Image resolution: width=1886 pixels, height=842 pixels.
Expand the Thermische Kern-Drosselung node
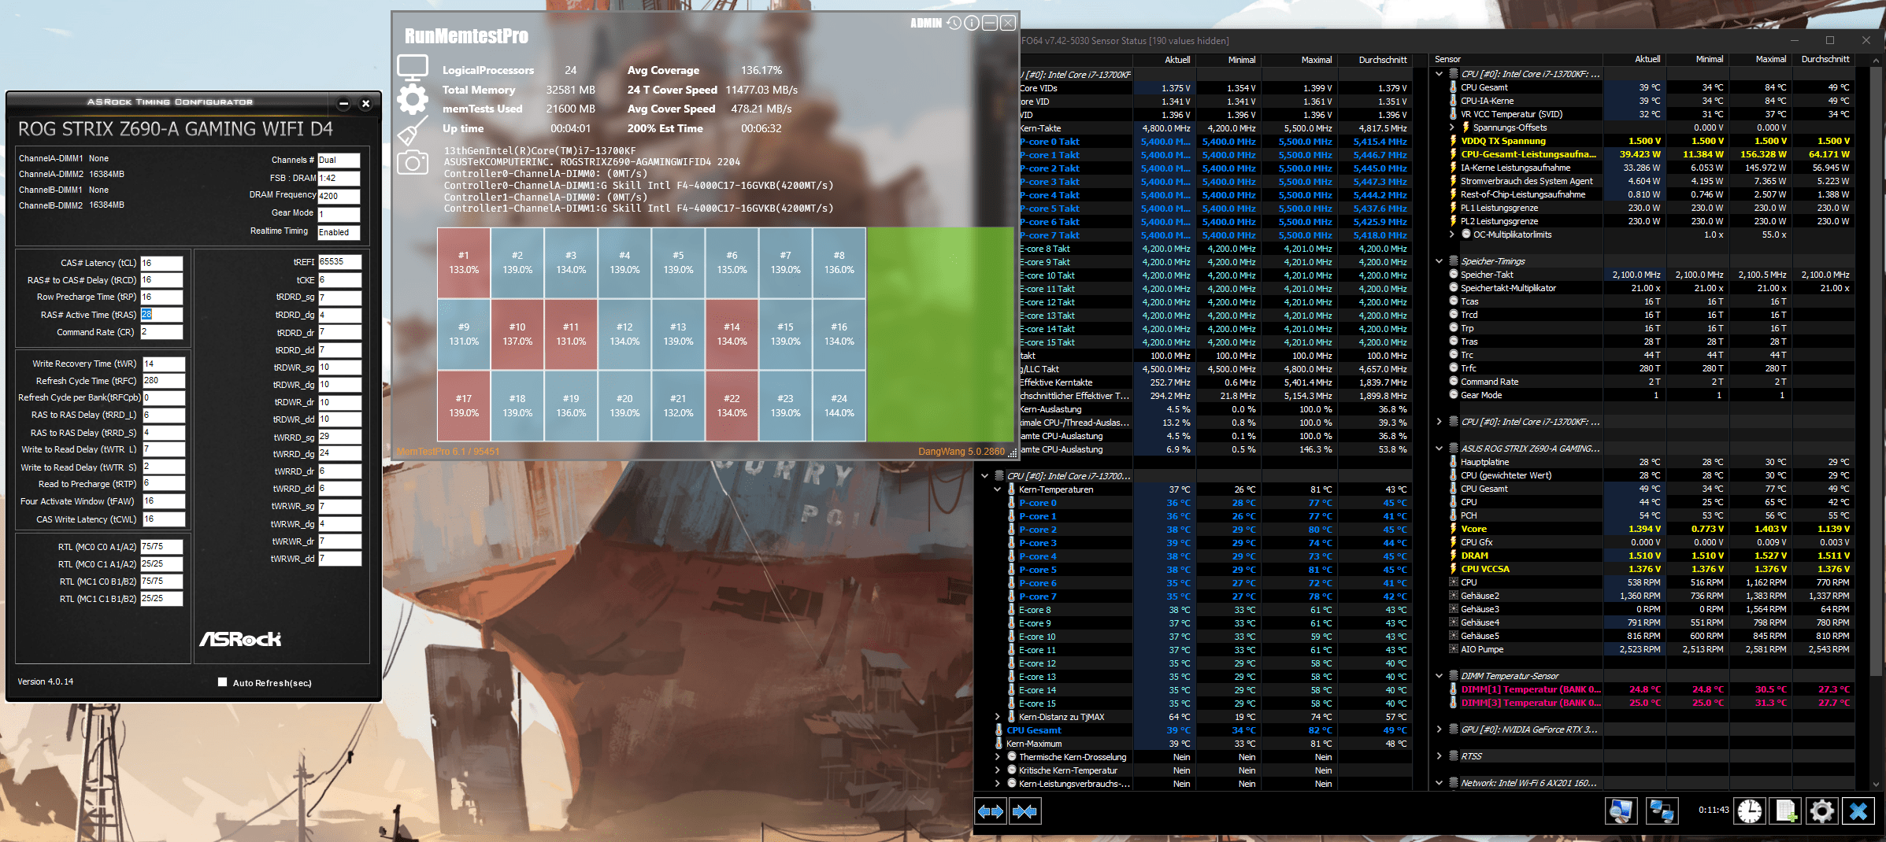(998, 757)
